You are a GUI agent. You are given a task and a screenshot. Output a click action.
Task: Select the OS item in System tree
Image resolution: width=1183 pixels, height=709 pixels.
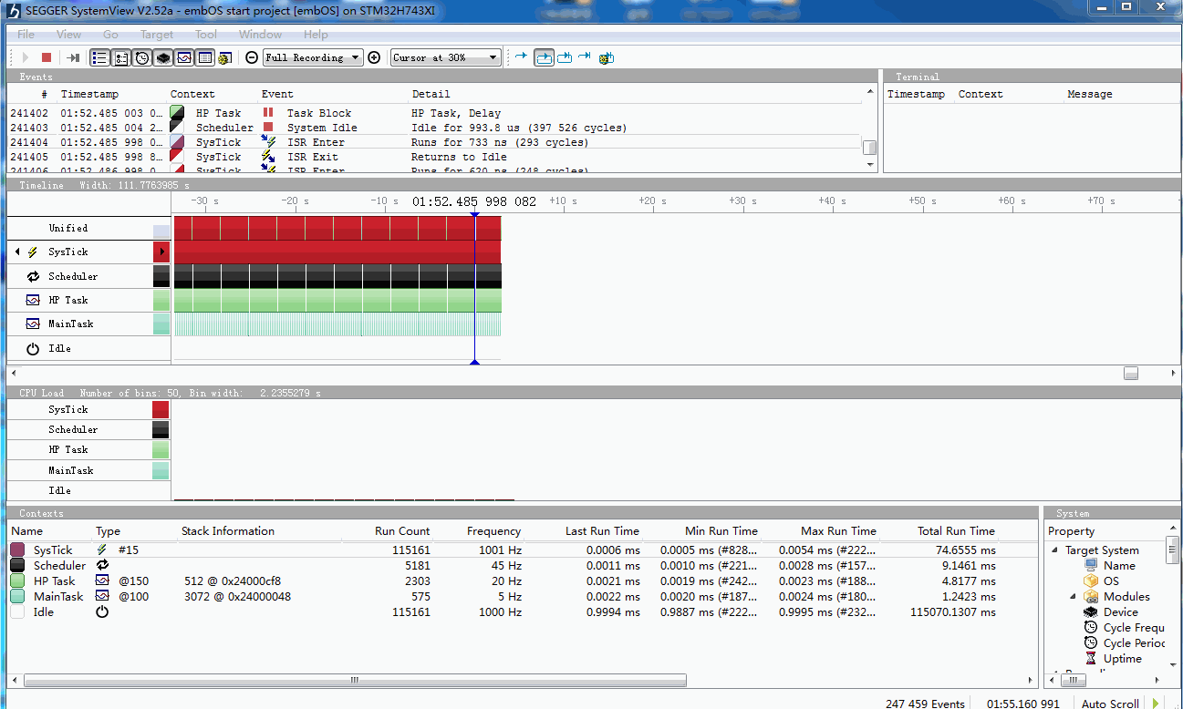pyautogui.click(x=1101, y=581)
